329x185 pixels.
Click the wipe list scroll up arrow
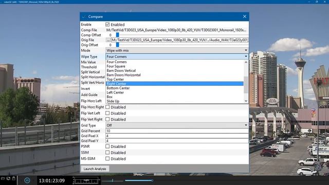point(246,62)
